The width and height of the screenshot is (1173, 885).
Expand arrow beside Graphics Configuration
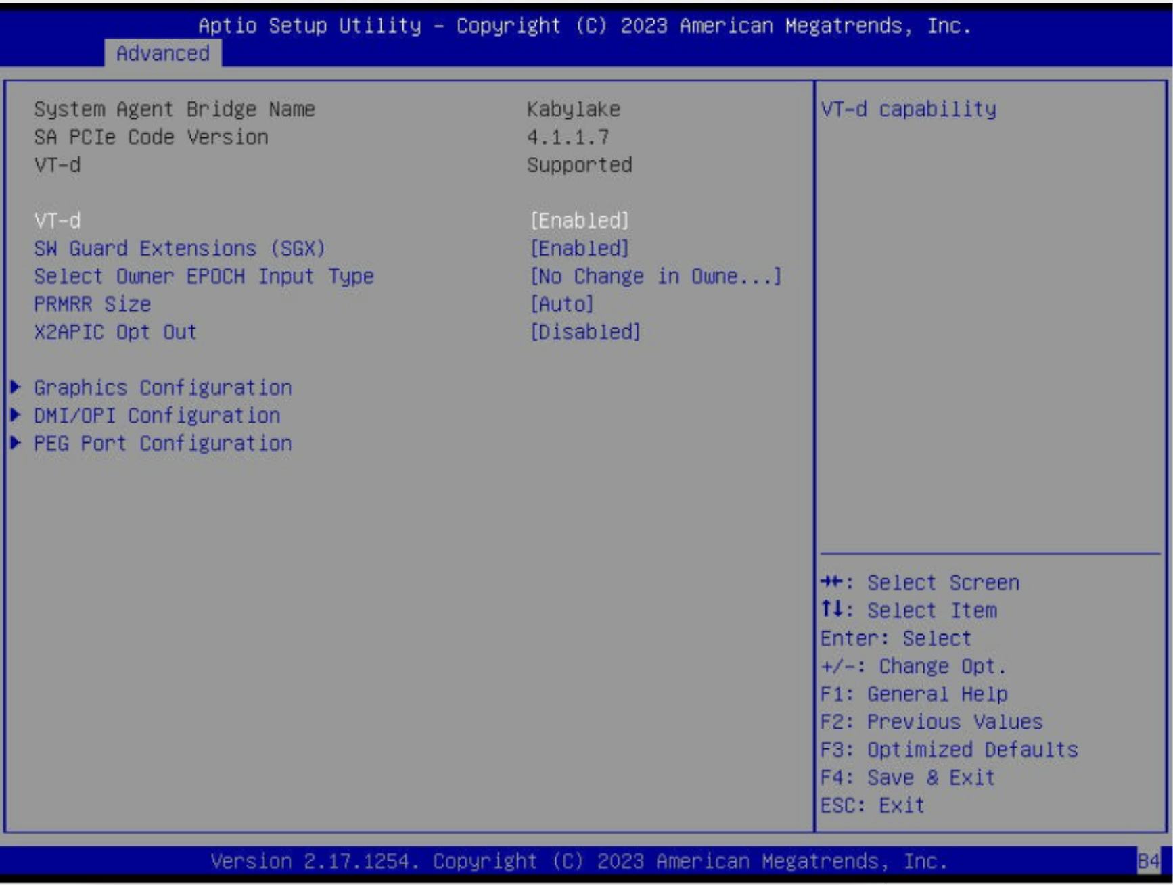[x=16, y=387]
